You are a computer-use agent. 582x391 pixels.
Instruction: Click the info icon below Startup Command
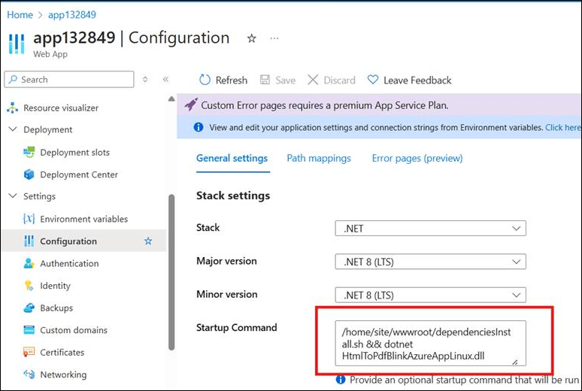click(341, 380)
